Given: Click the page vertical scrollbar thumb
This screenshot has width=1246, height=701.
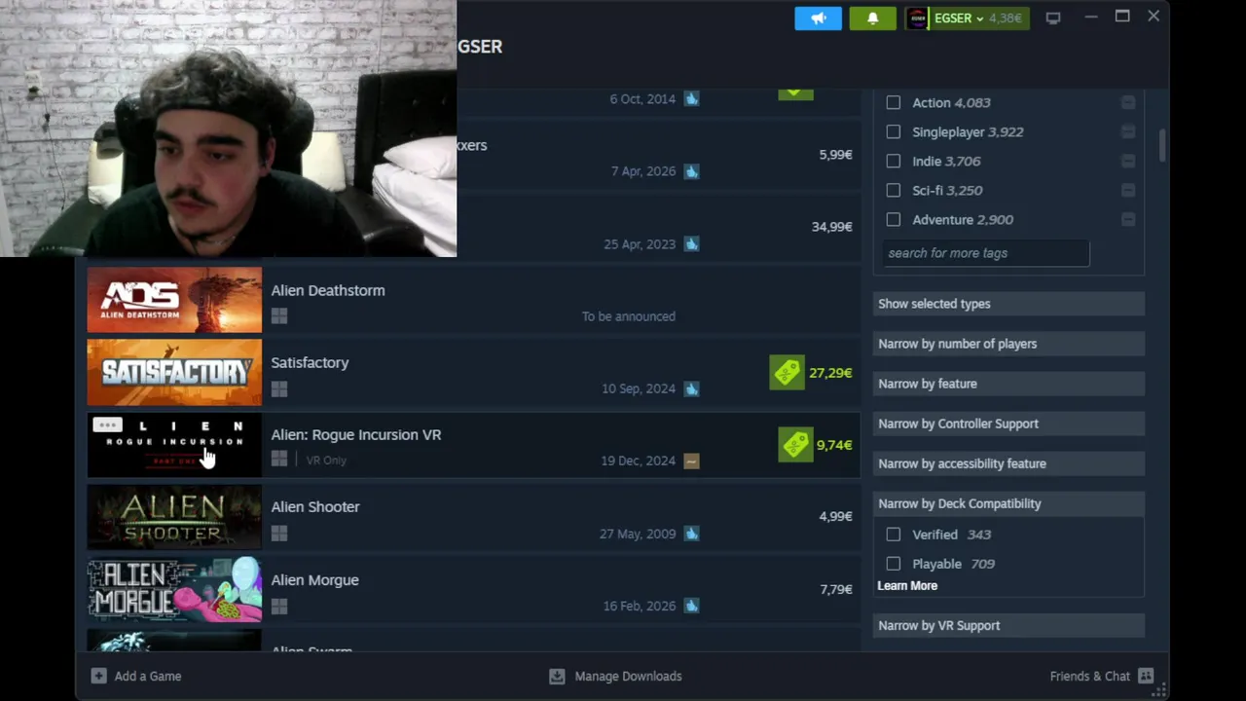Looking at the screenshot, I should (1161, 146).
